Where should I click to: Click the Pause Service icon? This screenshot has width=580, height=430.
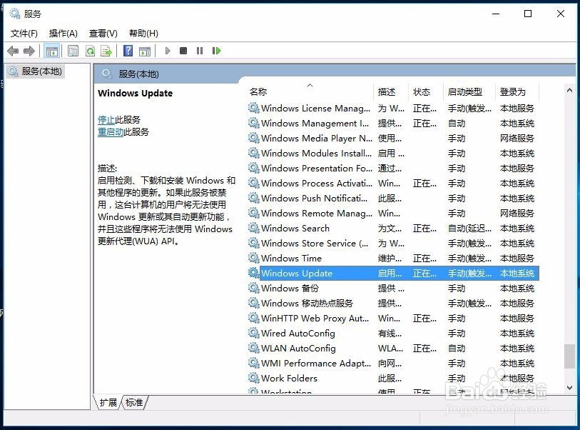click(x=200, y=51)
